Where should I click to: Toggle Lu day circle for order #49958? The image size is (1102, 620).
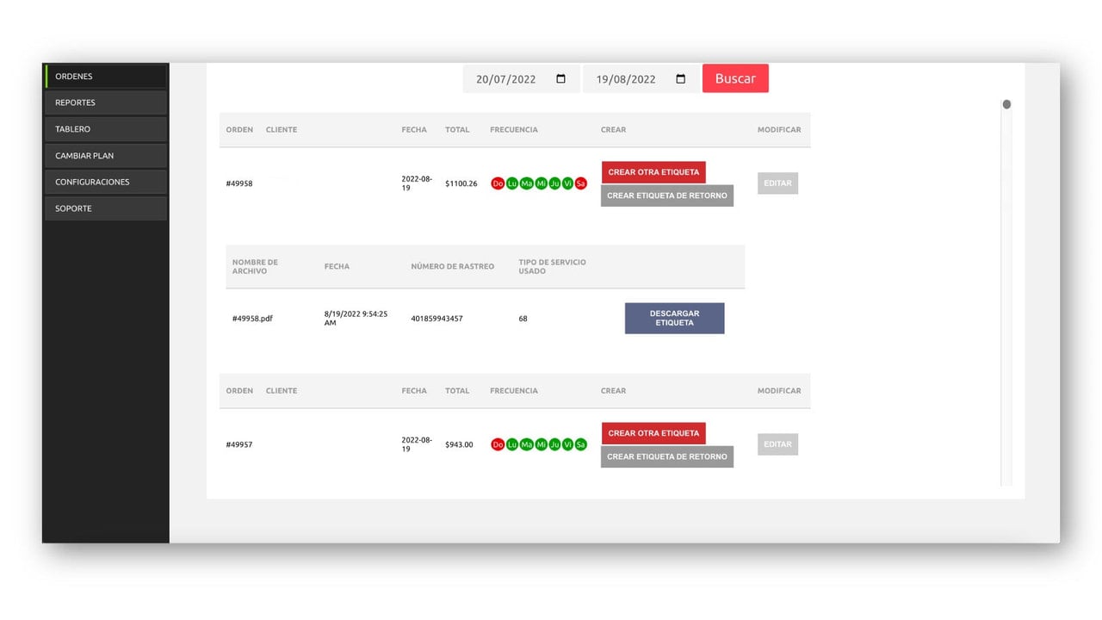(x=512, y=183)
